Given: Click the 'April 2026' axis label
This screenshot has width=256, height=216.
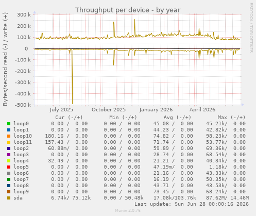Looking at the screenshot, I should 202,110.
